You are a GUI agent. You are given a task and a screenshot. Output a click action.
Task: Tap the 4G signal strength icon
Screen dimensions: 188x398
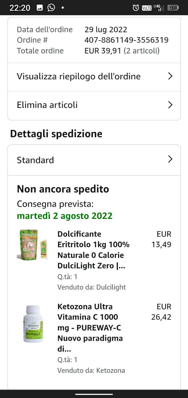[x=159, y=8]
